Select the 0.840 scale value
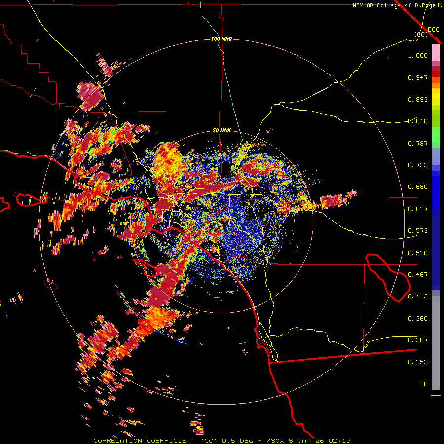The width and height of the screenshot is (444, 444). pos(418,121)
